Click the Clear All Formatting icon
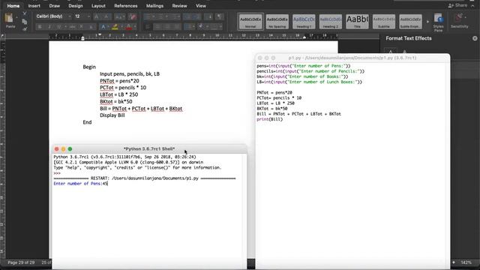The width and height of the screenshot is (480, 270). 133,16
